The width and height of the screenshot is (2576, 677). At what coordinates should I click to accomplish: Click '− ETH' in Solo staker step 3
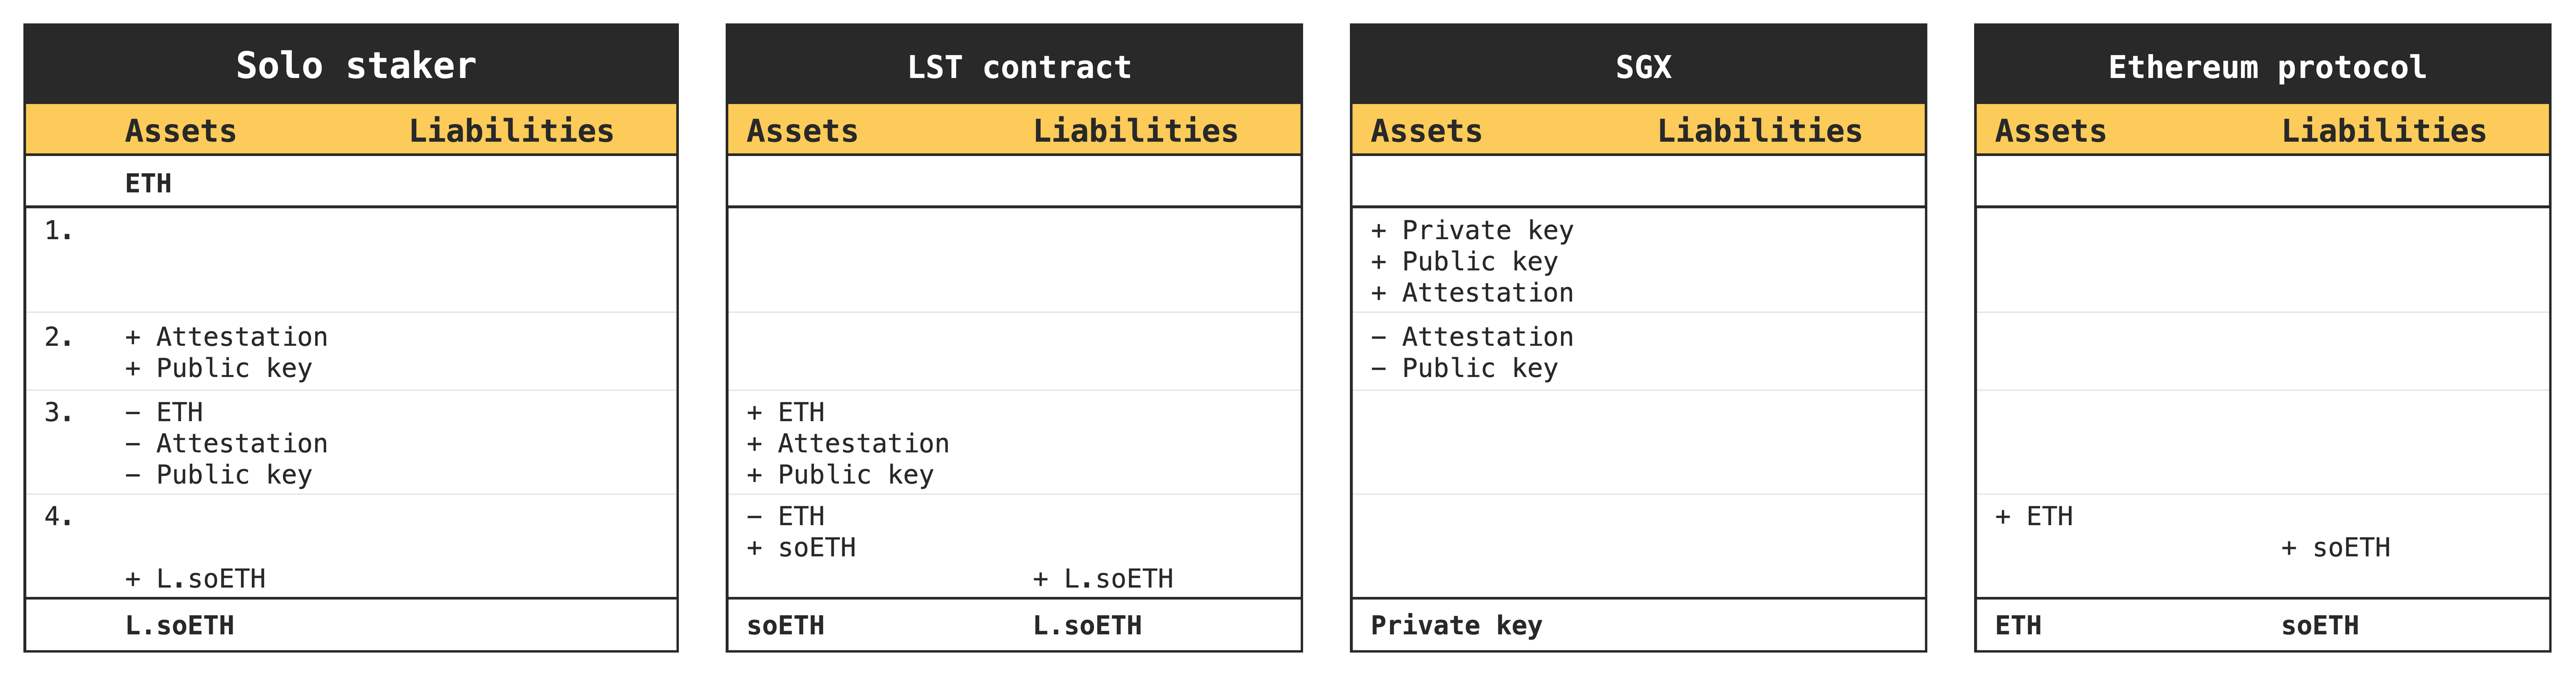click(164, 412)
